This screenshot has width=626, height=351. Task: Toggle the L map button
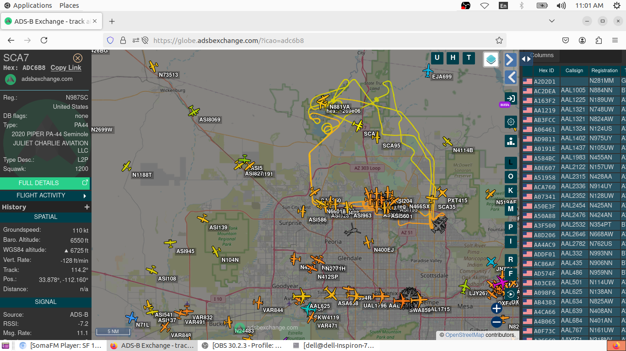pyautogui.click(x=511, y=163)
